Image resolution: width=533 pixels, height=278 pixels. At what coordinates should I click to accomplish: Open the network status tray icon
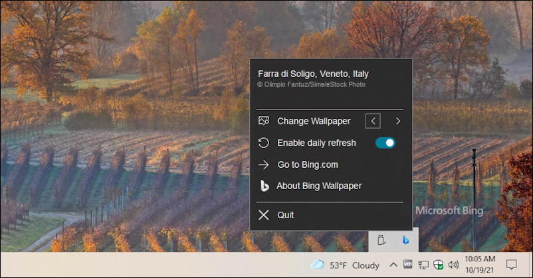[423, 265]
